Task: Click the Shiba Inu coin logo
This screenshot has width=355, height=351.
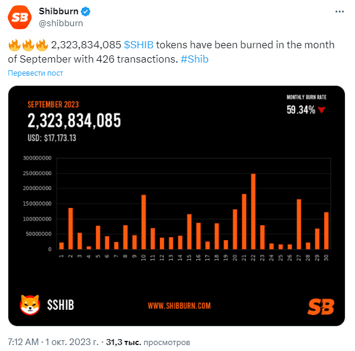Action: [x=30, y=305]
